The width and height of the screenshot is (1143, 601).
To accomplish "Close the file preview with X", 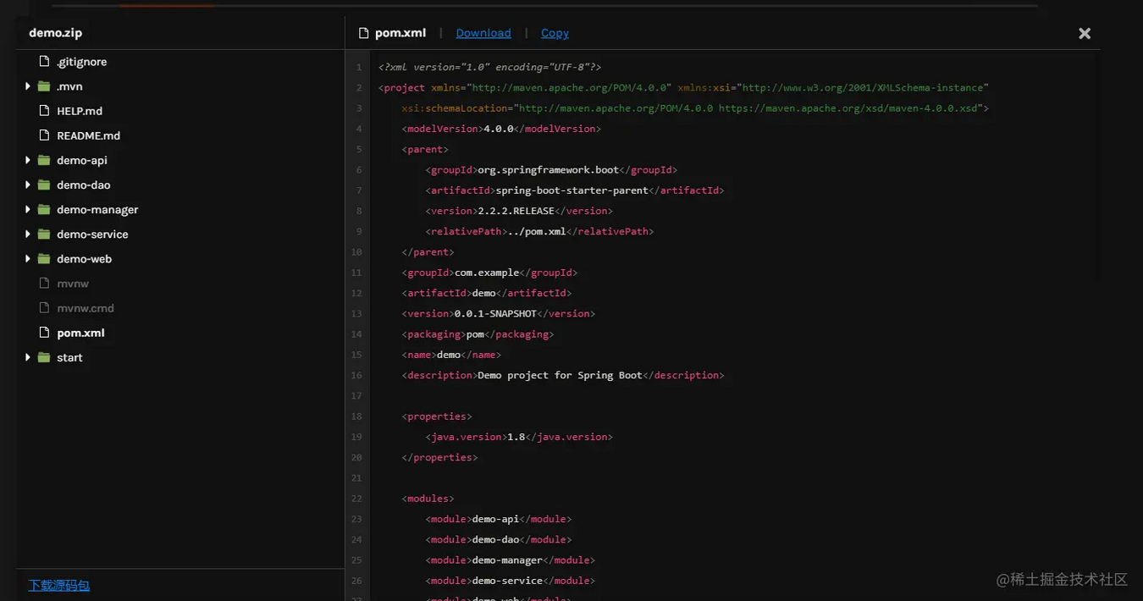I will point(1085,33).
